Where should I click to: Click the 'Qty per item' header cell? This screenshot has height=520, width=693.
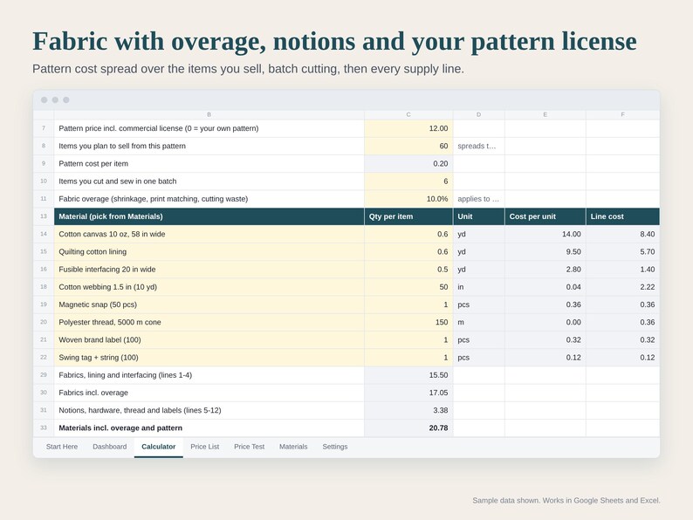(408, 216)
